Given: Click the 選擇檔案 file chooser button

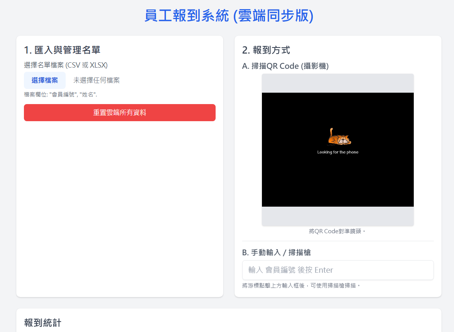Looking at the screenshot, I should (45, 80).
